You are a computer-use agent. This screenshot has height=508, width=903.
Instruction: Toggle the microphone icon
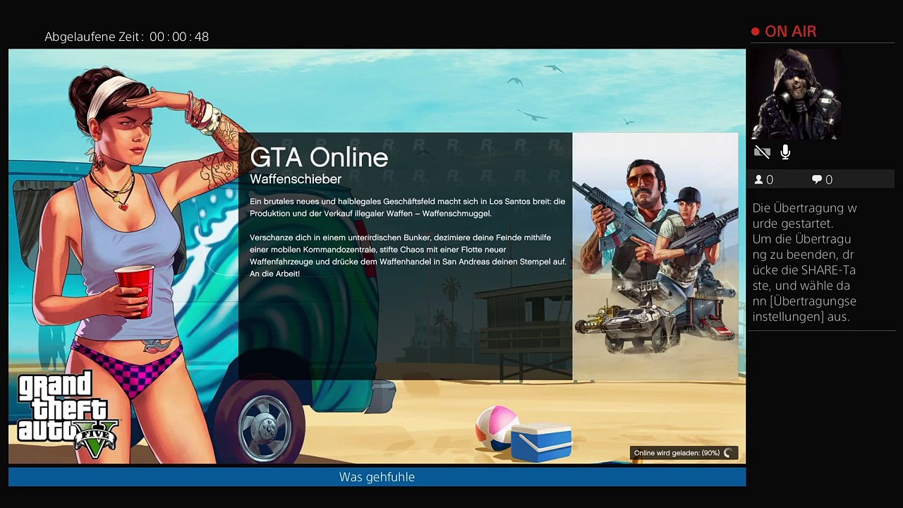(785, 152)
